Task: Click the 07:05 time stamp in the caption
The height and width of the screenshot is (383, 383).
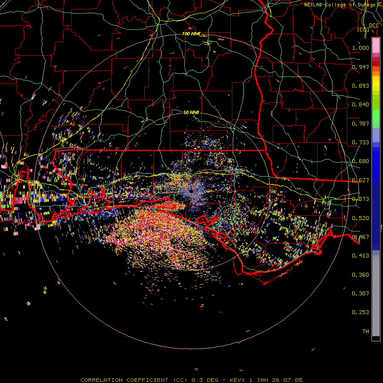Action: [x=293, y=380]
